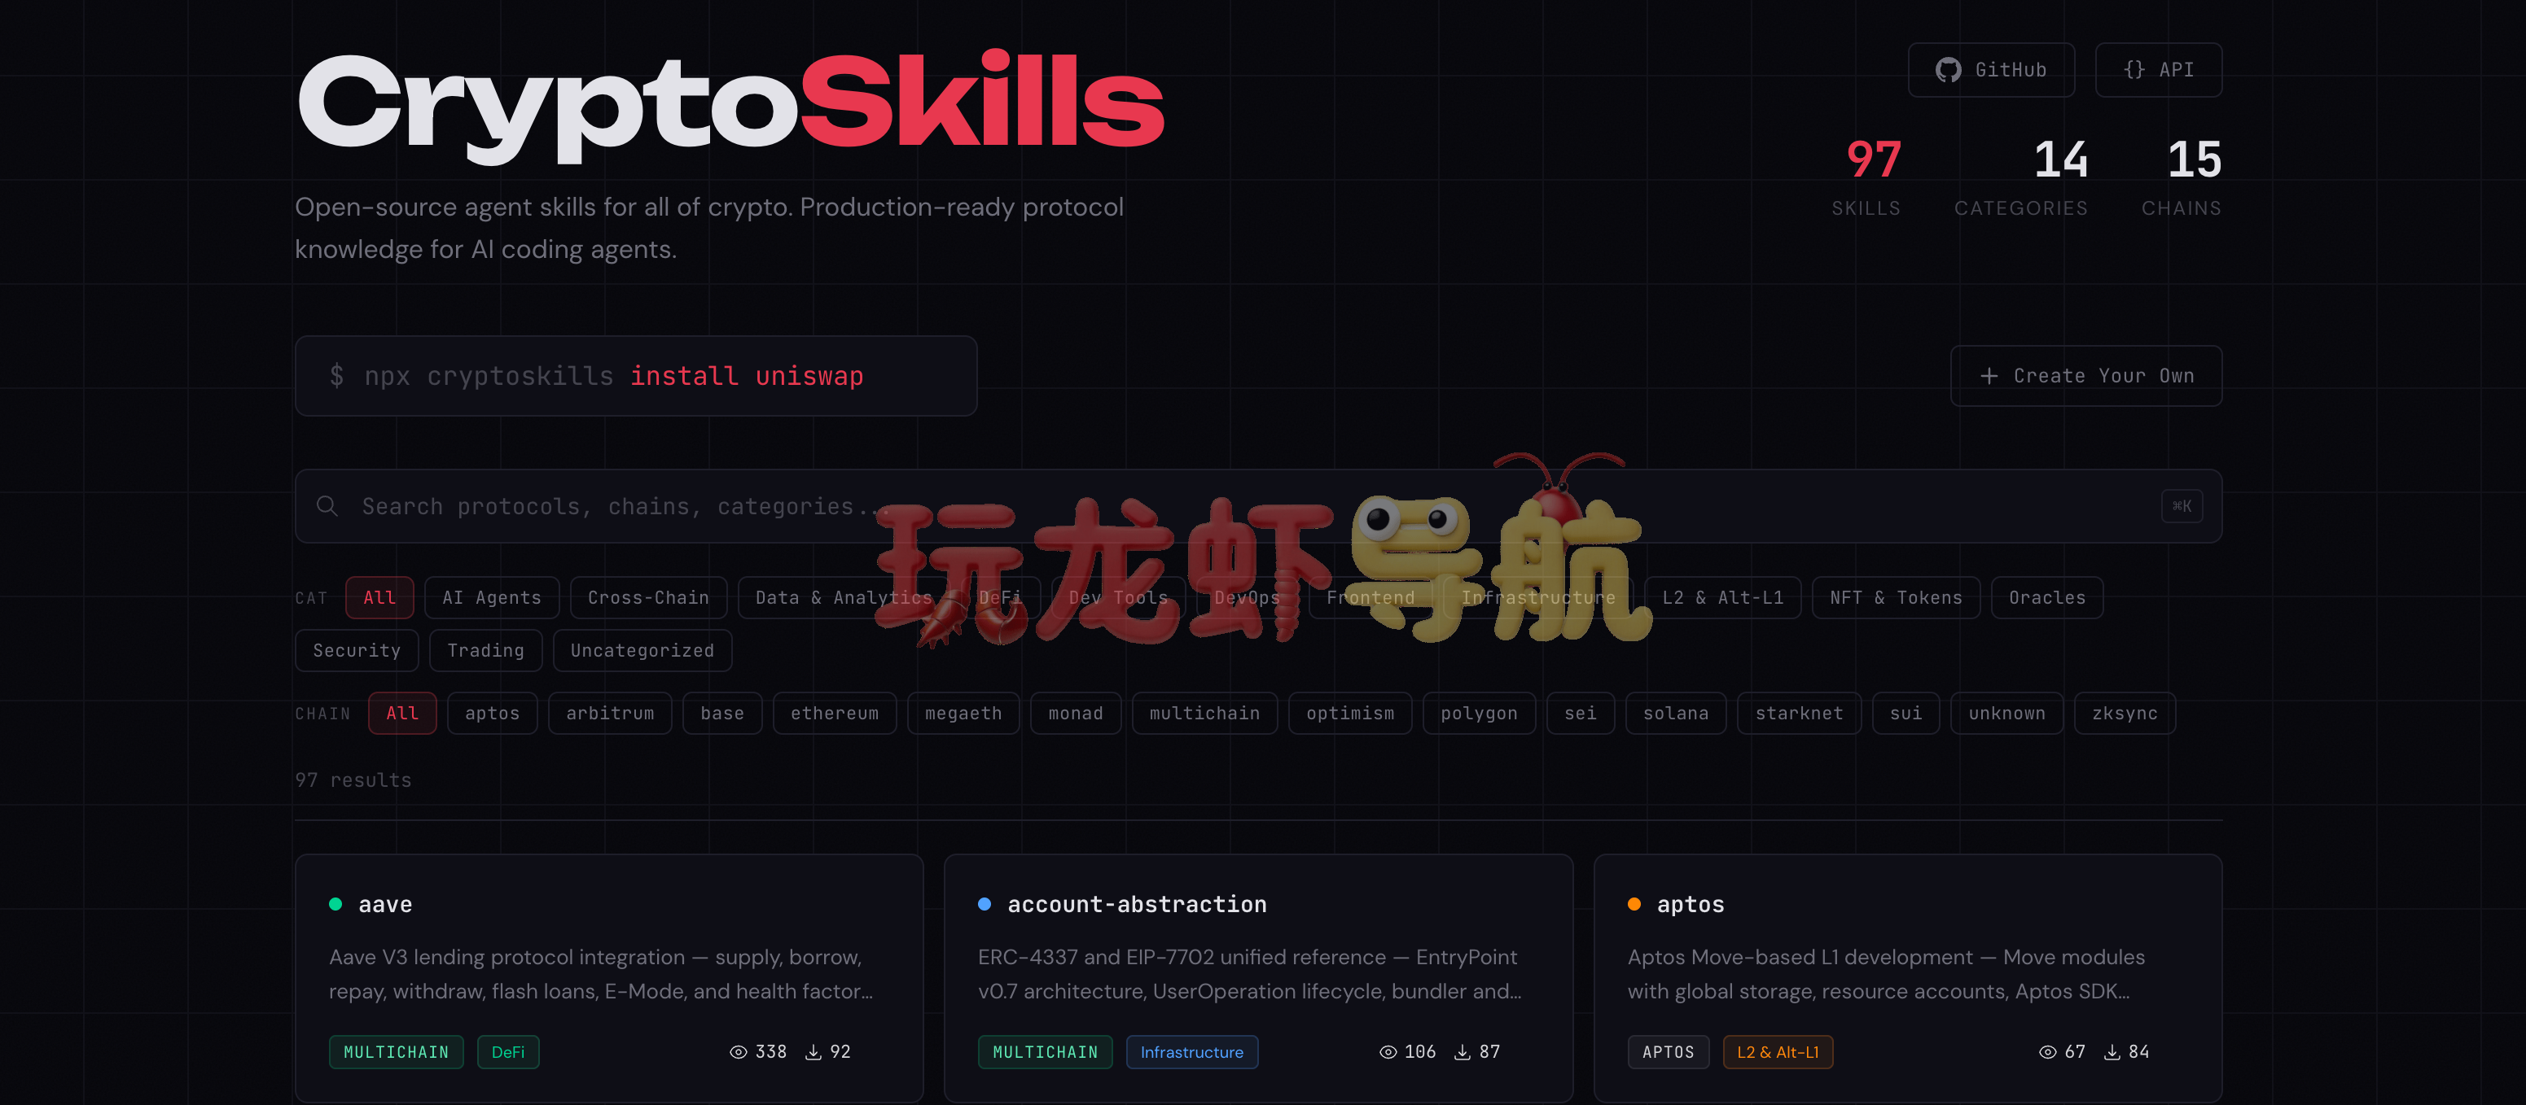Viewport: 2526px width, 1105px height.
Task: Filter by NFT & Tokens category
Action: pyautogui.click(x=1896, y=597)
